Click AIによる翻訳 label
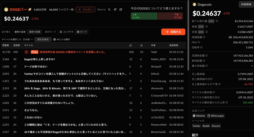 (x=63, y=40)
